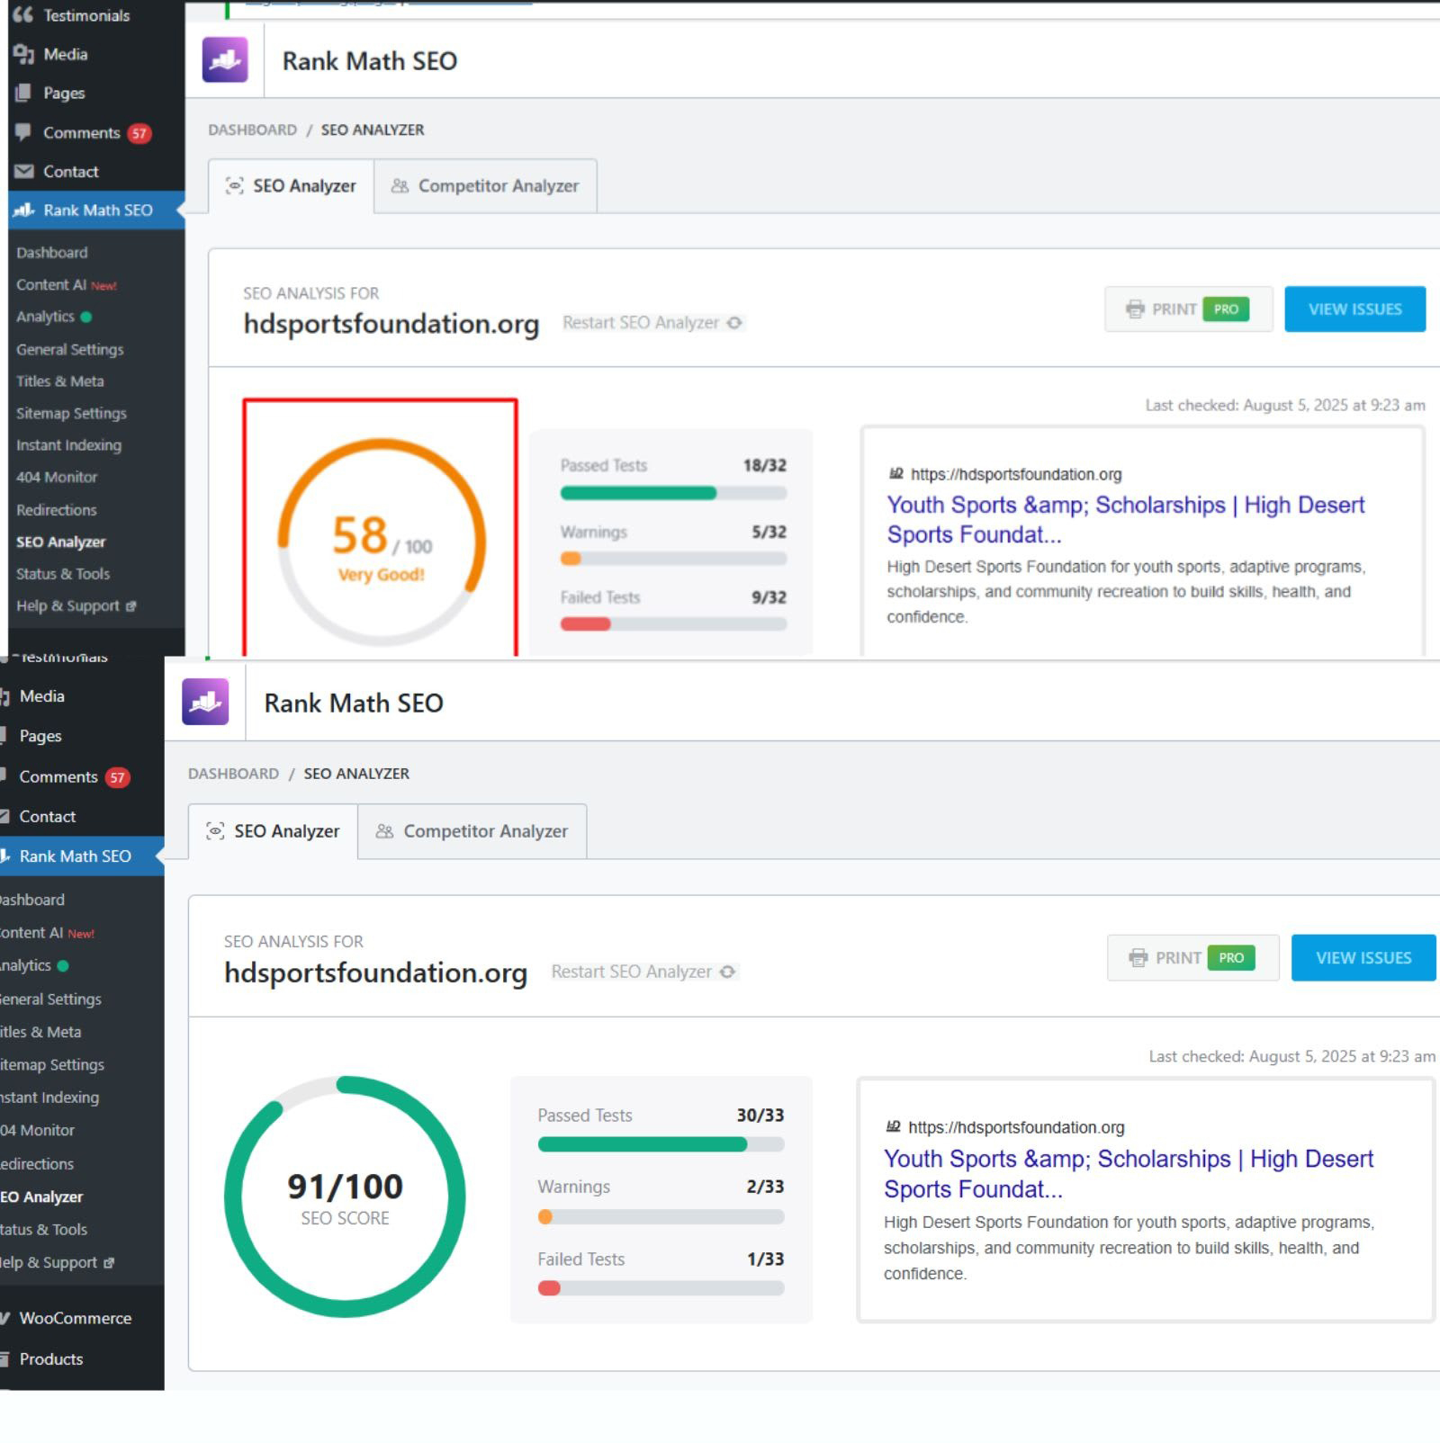The width and height of the screenshot is (1440, 1443).
Task: Open the search preview title link in the 91-score report
Action: pyautogui.click(x=1128, y=1173)
